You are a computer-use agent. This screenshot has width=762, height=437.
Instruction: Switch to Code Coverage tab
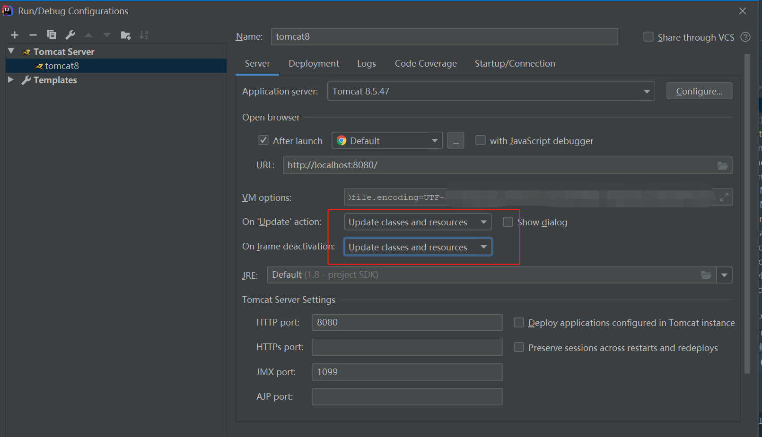click(x=426, y=64)
